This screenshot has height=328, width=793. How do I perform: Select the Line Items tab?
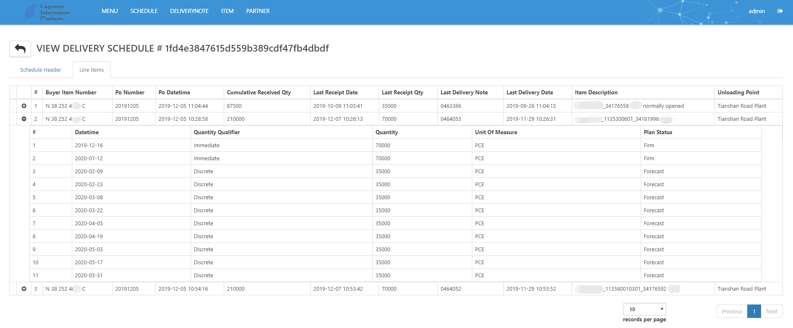pyautogui.click(x=92, y=70)
